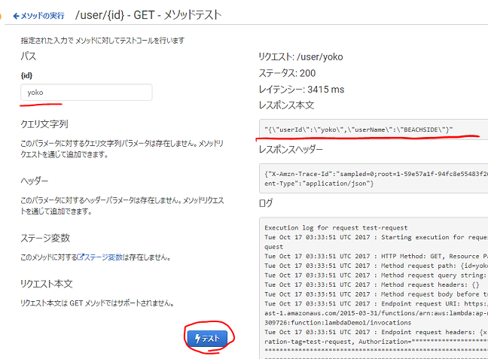The width and height of the screenshot is (488, 359).
Task: Click the back arrow icon beside メソッドの実行
Action: tap(16, 16)
